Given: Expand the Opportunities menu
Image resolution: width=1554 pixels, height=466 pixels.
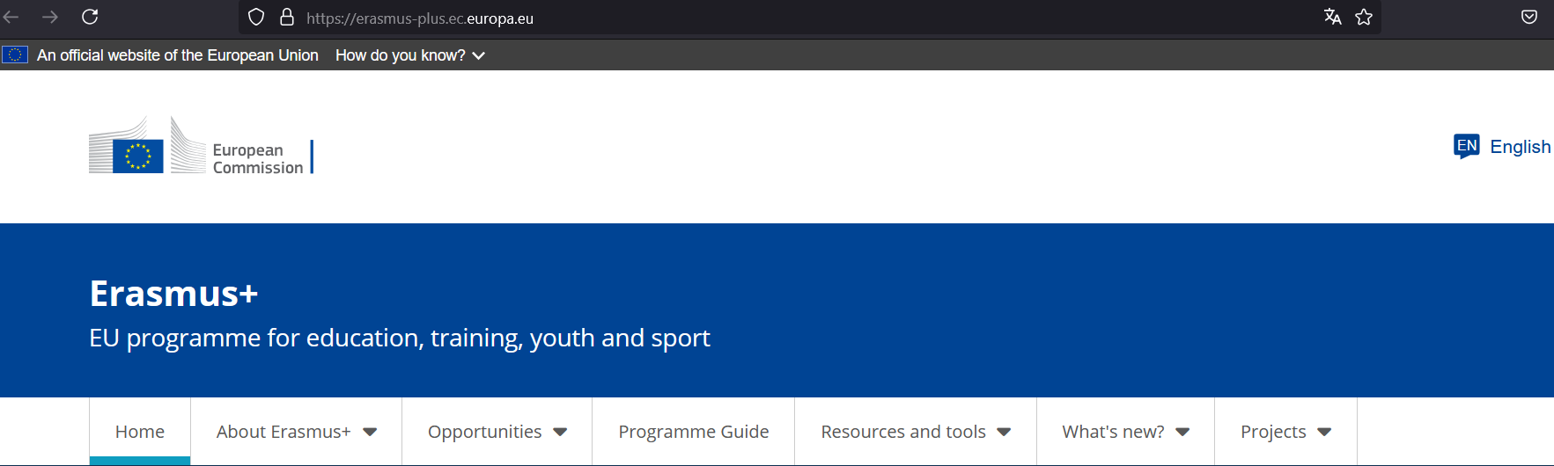Looking at the screenshot, I should pos(497,432).
